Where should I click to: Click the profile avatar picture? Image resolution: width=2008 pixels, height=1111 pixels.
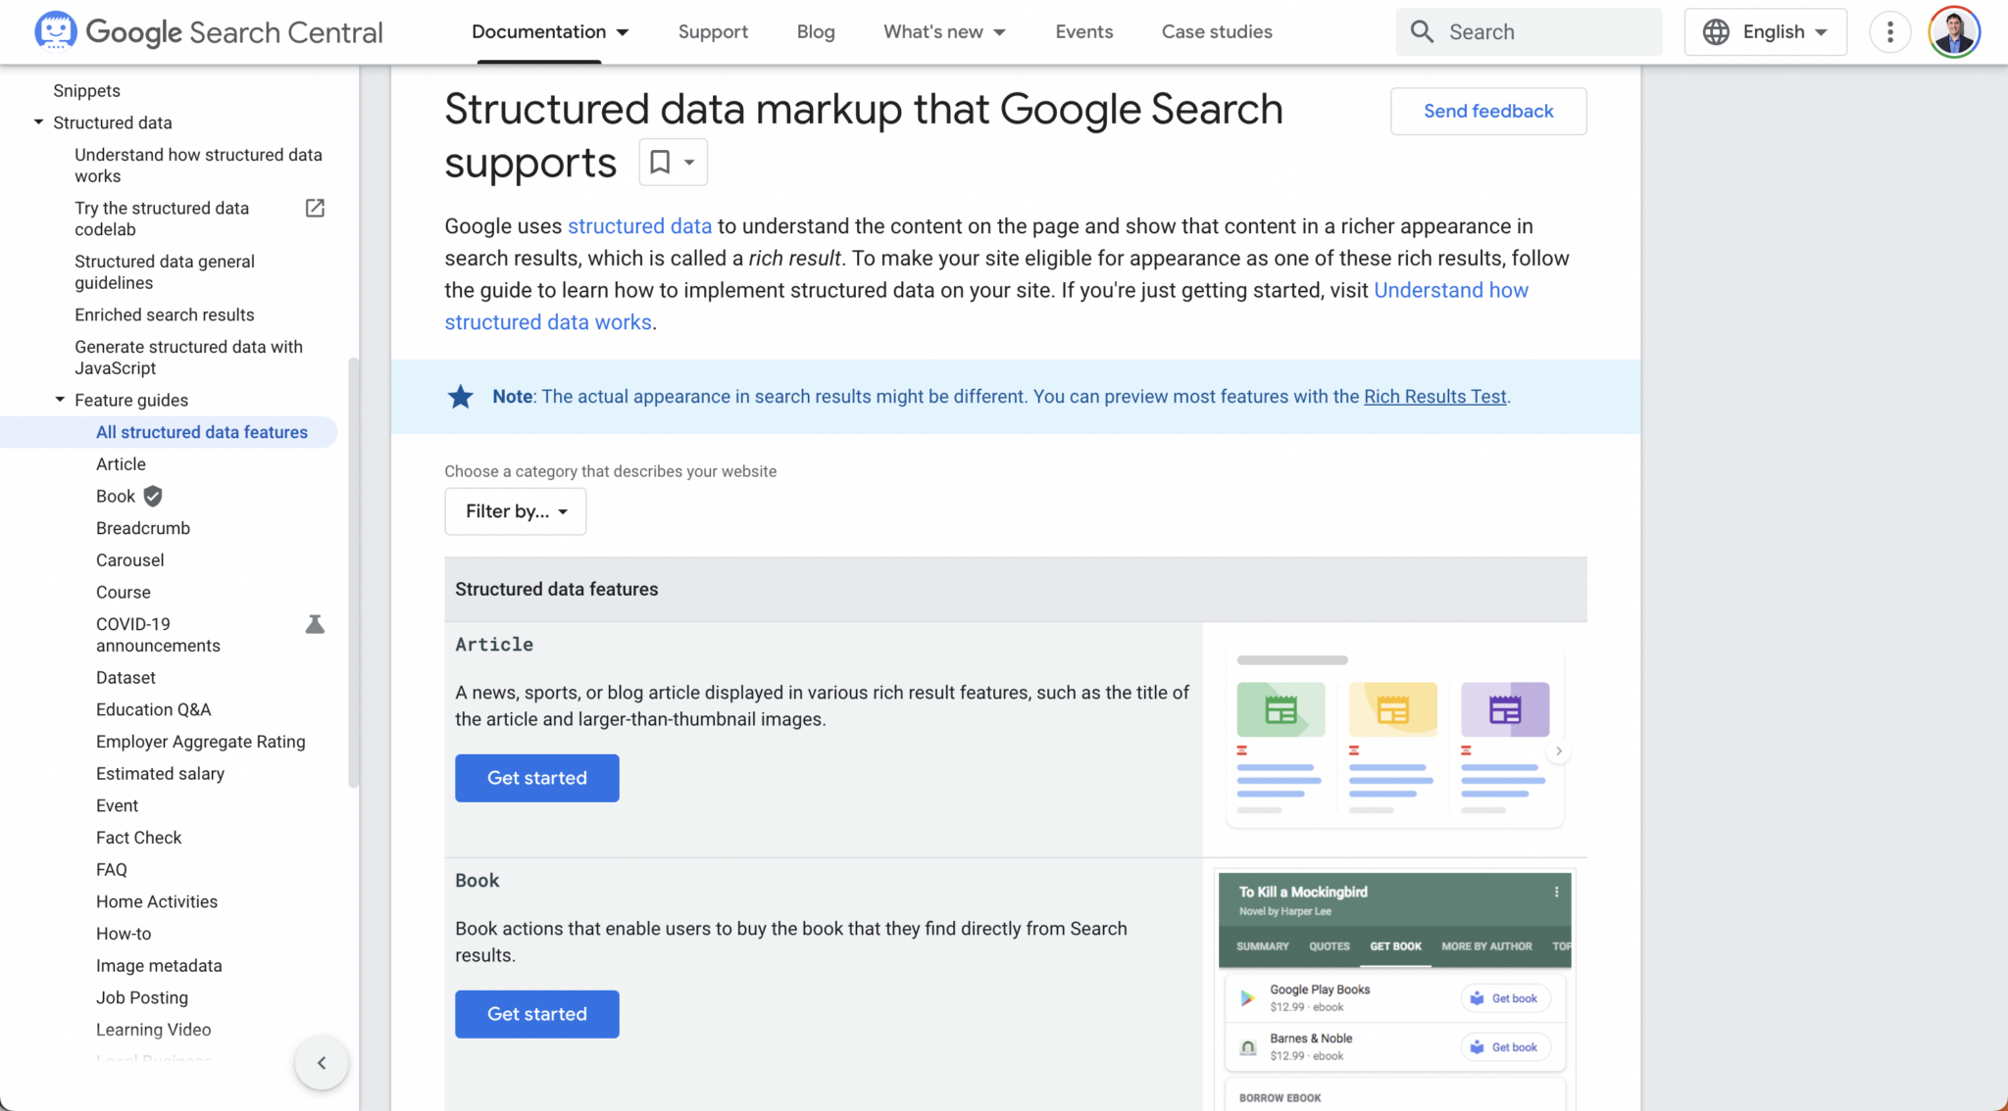1954,31
